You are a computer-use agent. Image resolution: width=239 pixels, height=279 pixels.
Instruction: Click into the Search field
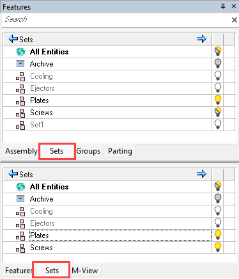tap(116, 20)
